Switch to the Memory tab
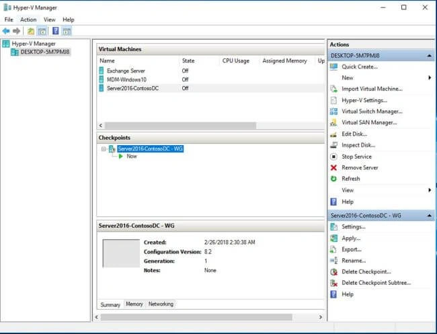This screenshot has height=334, width=437. [134, 304]
